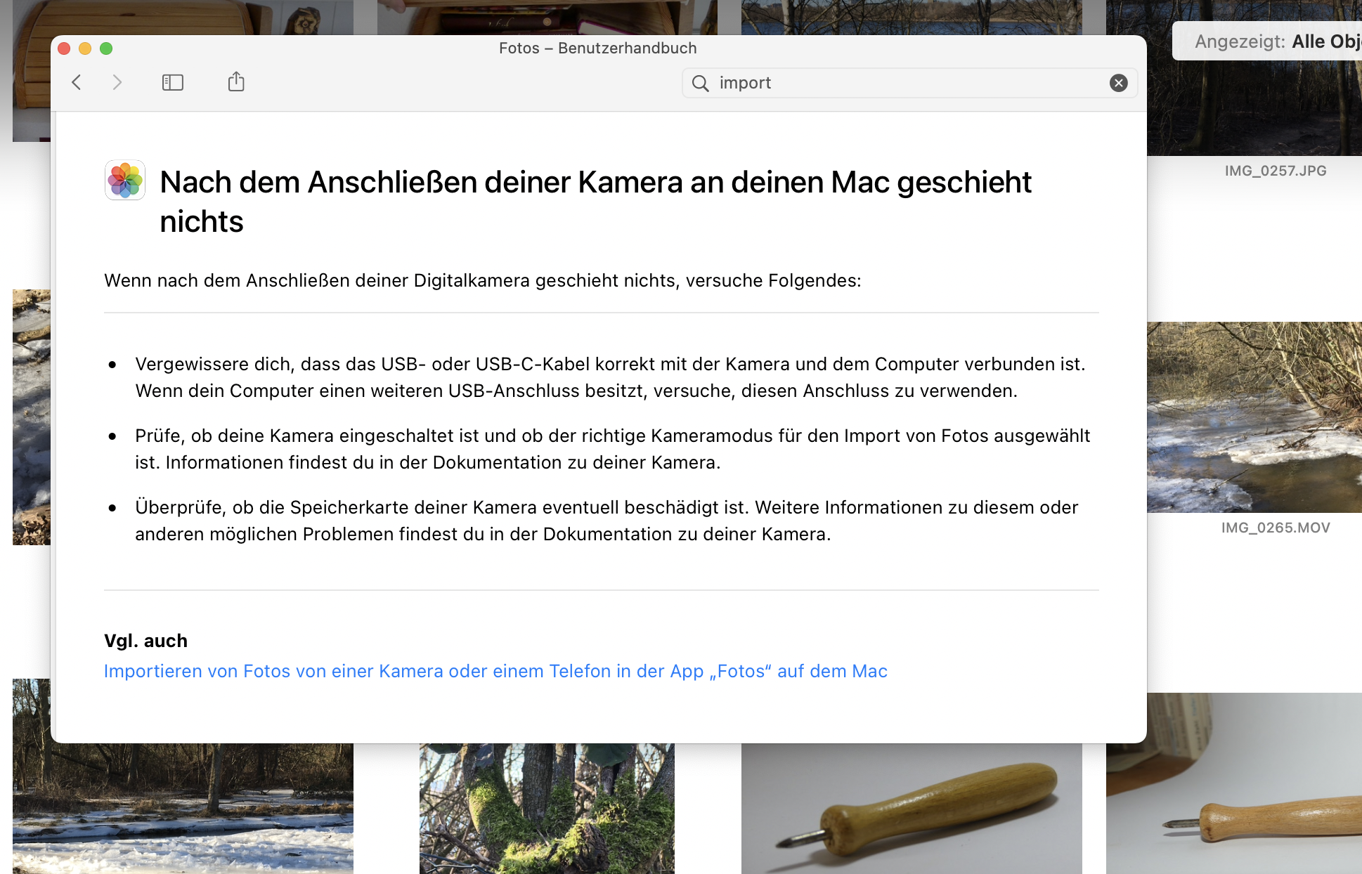Minimize the help window with yellow button
1362x874 pixels.
point(85,48)
